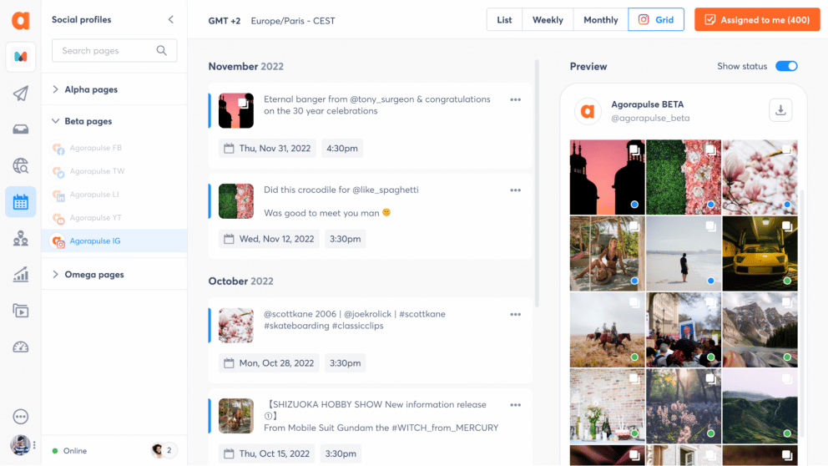Toggle the Show status switch

[786, 66]
